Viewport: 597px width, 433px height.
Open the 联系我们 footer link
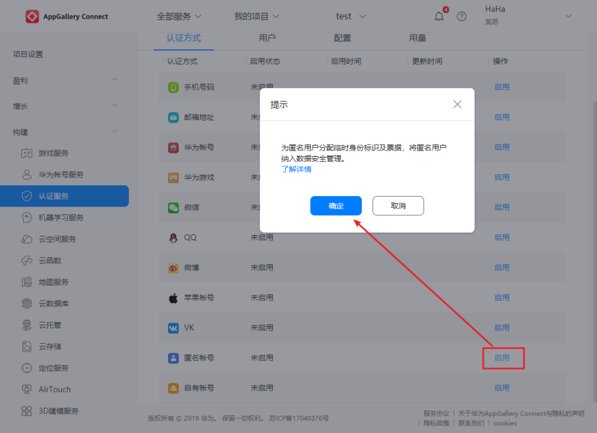point(471,423)
